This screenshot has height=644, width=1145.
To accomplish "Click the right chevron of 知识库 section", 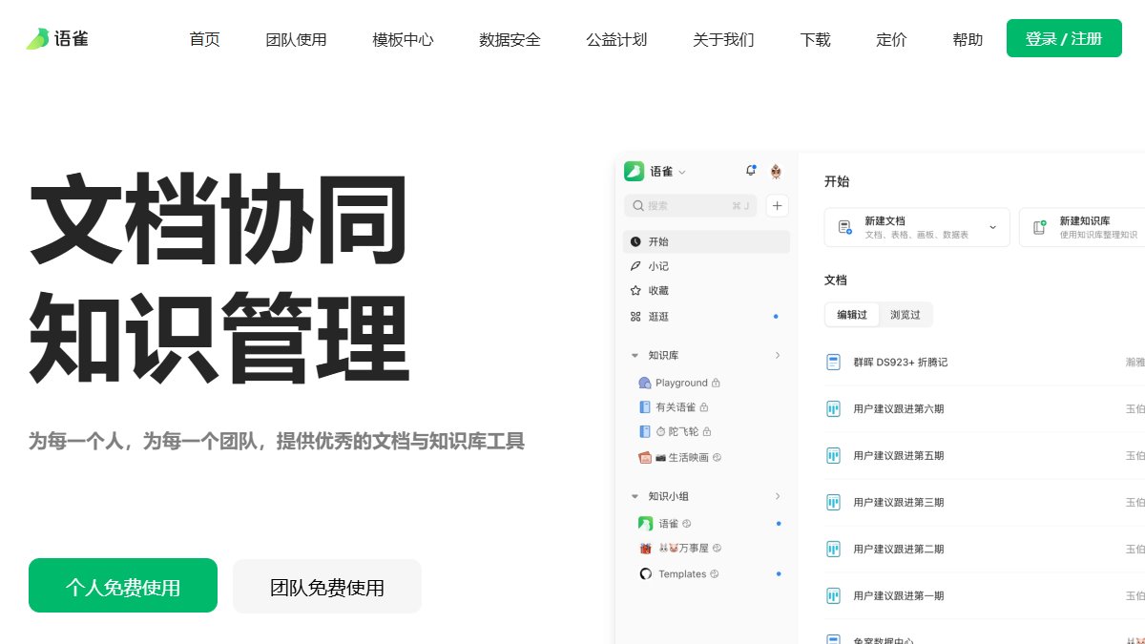I will tap(778, 355).
